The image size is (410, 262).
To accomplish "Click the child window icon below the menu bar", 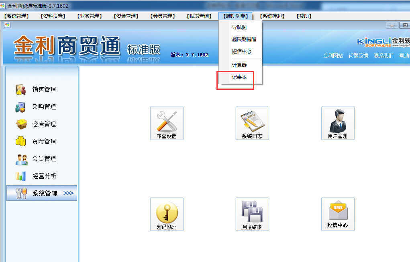I will point(7,25).
